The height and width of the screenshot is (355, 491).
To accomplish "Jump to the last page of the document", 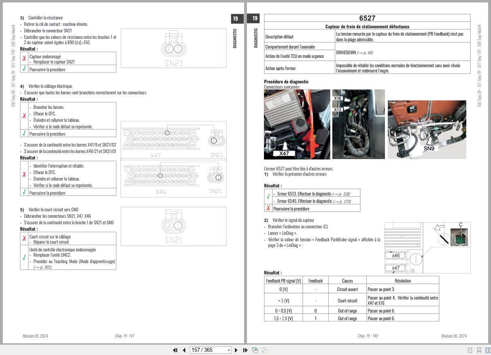I will [x=245, y=350].
